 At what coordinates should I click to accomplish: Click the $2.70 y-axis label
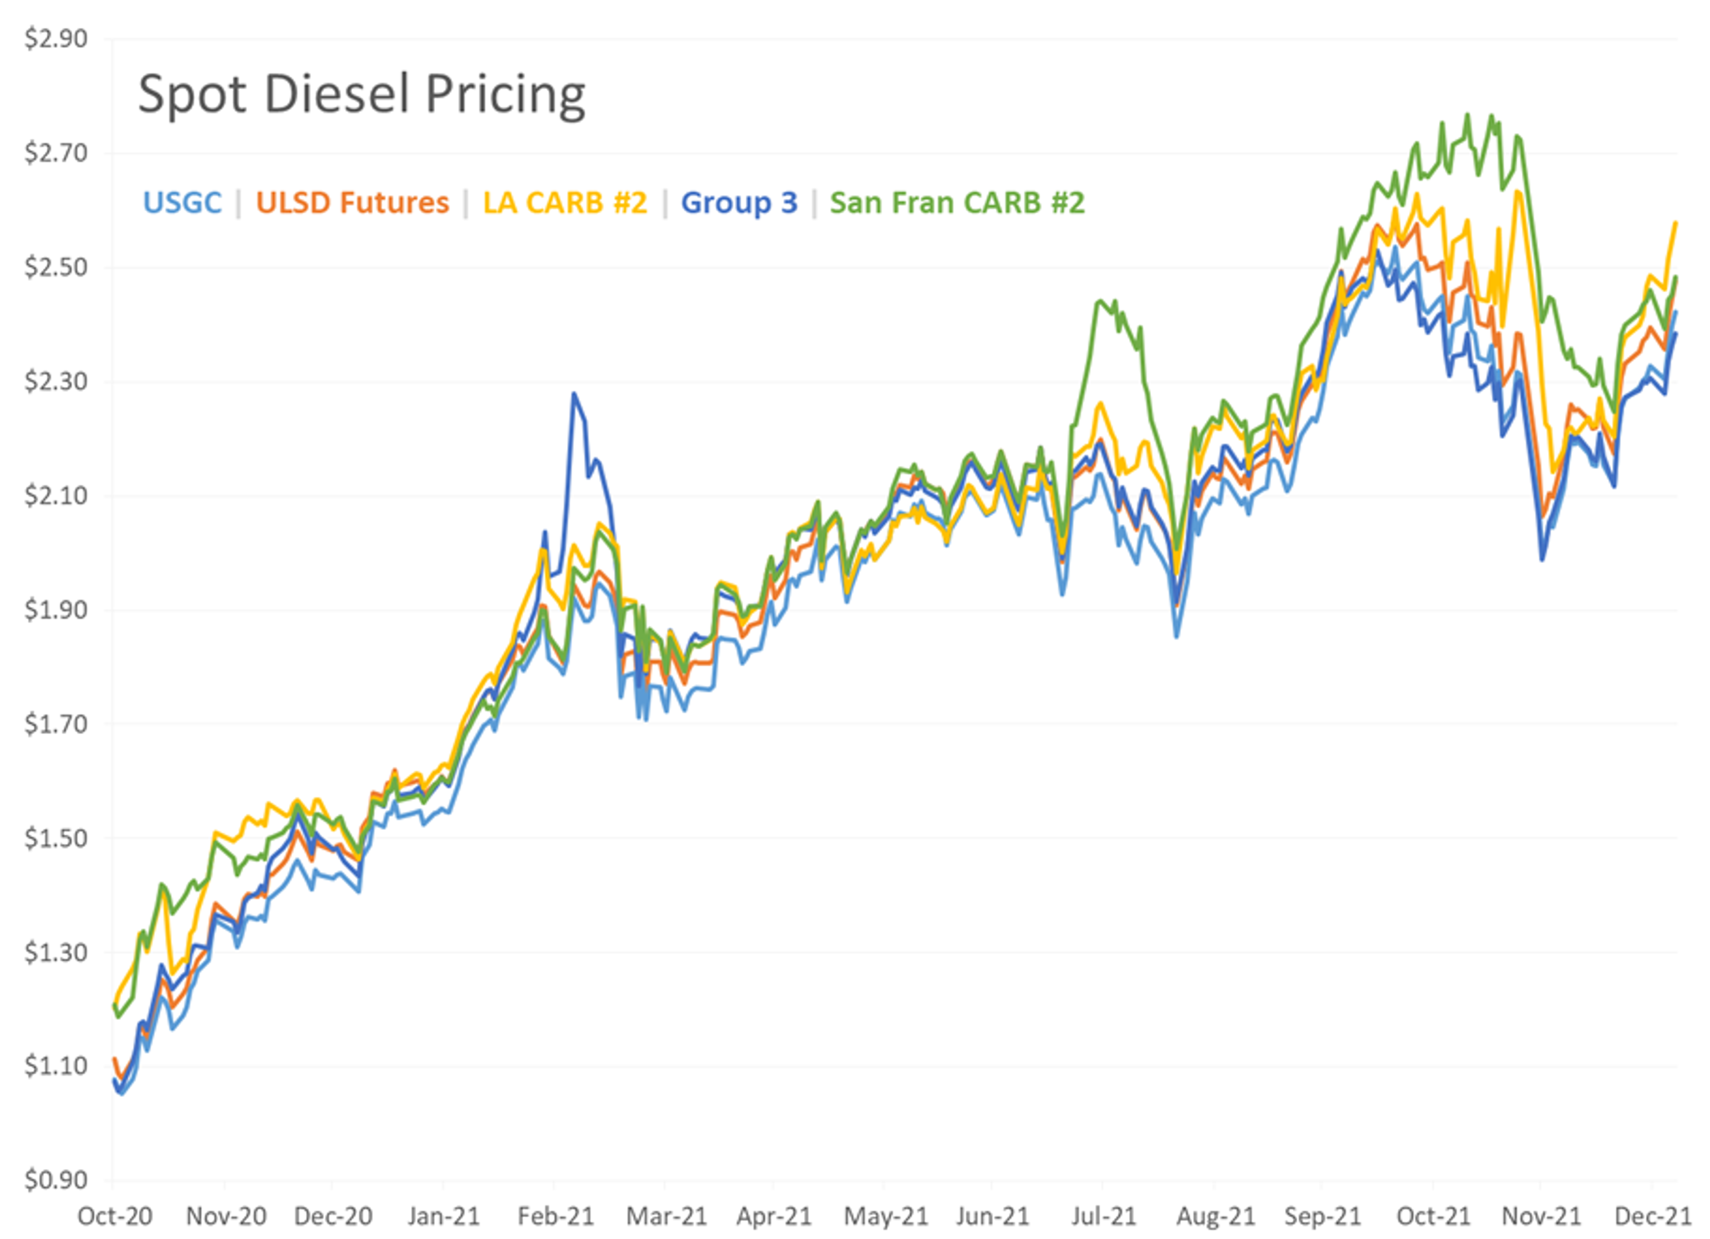[x=56, y=152]
